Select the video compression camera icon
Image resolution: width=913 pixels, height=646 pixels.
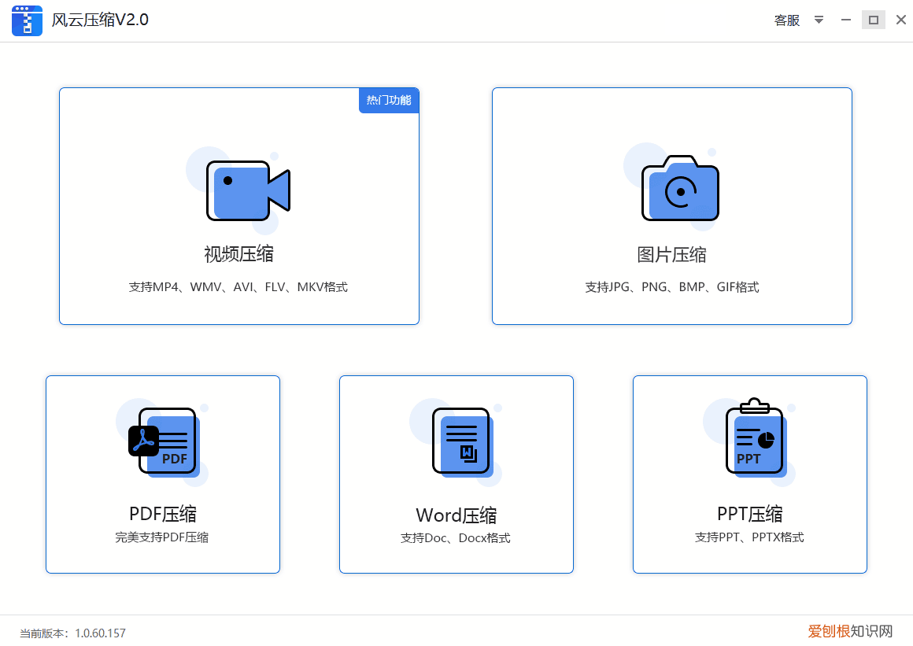pyautogui.click(x=248, y=190)
